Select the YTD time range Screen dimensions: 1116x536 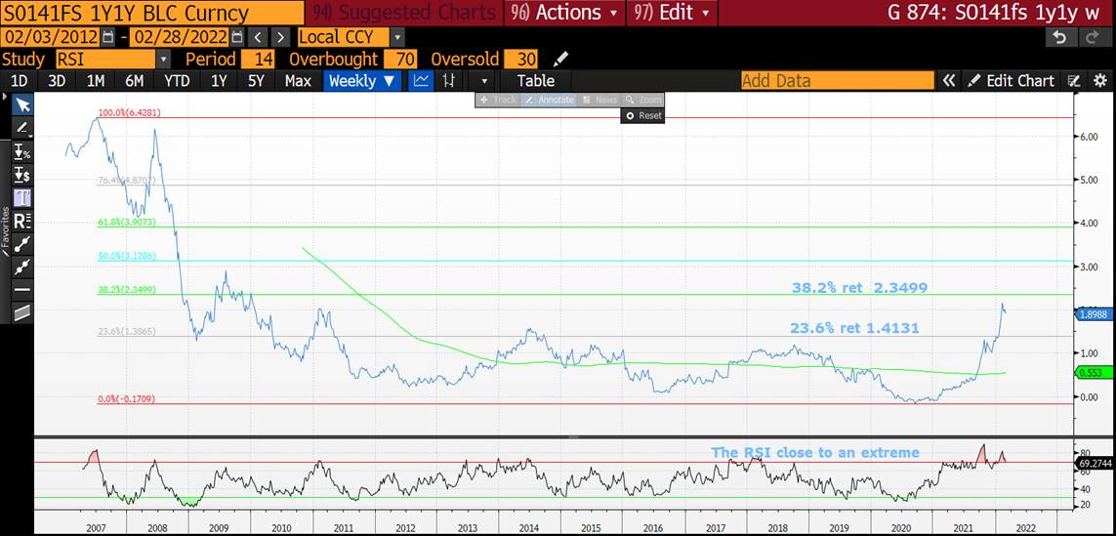pos(177,80)
